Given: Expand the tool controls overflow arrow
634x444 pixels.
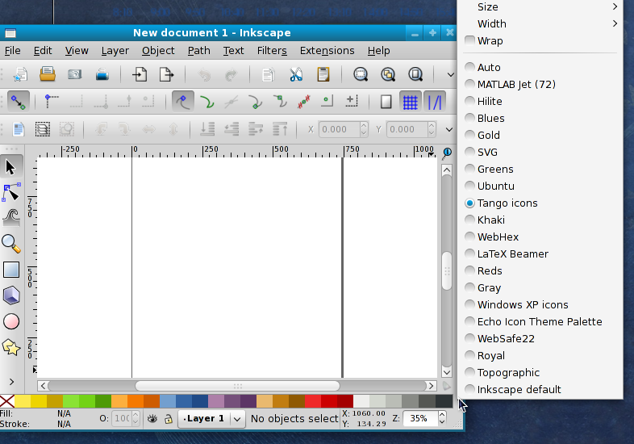Looking at the screenshot, I should tap(448, 129).
